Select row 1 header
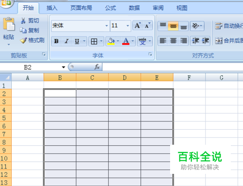The width and height of the screenshot is (243, 186). pyautogui.click(x=6, y=85)
